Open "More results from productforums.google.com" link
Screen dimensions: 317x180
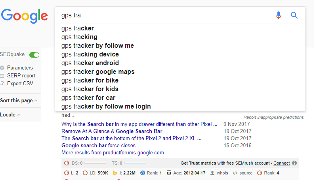click(113, 153)
